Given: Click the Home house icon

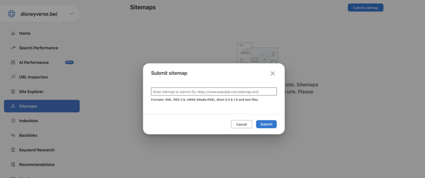Looking at the screenshot, I should point(13,33).
